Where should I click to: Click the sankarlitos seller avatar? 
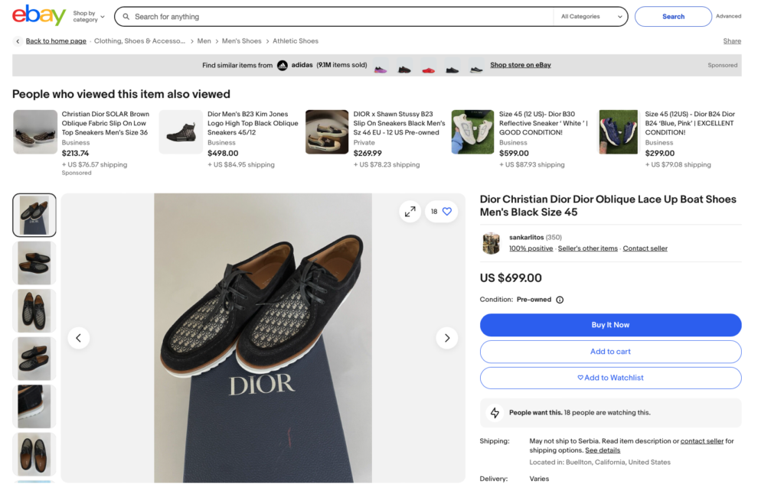[491, 243]
